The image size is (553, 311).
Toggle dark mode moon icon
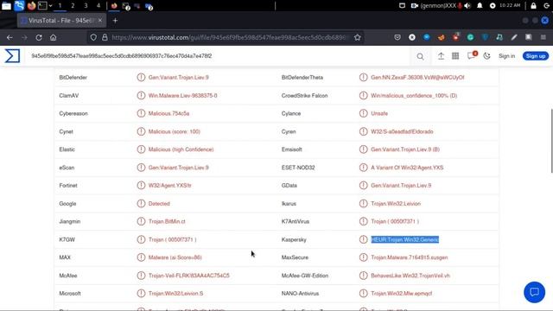coord(486,56)
